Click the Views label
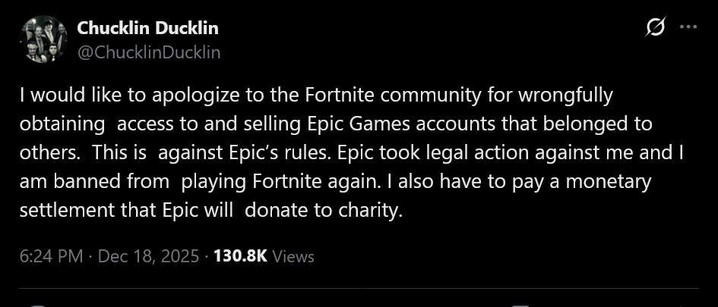This screenshot has width=718, height=307. 293,256
